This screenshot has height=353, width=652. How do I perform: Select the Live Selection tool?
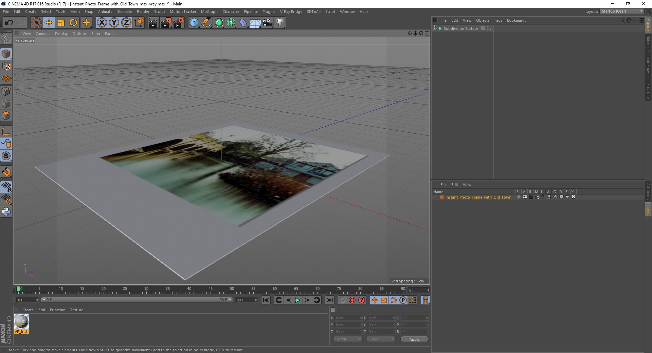coord(36,23)
